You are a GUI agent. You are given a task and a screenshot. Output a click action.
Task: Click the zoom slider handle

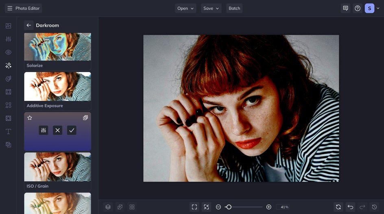(229, 207)
